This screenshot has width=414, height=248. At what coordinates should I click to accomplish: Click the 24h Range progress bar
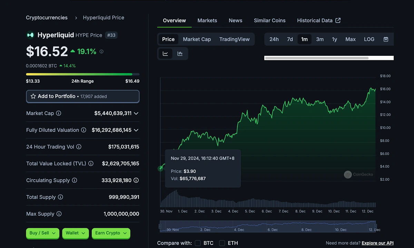pos(83,74)
